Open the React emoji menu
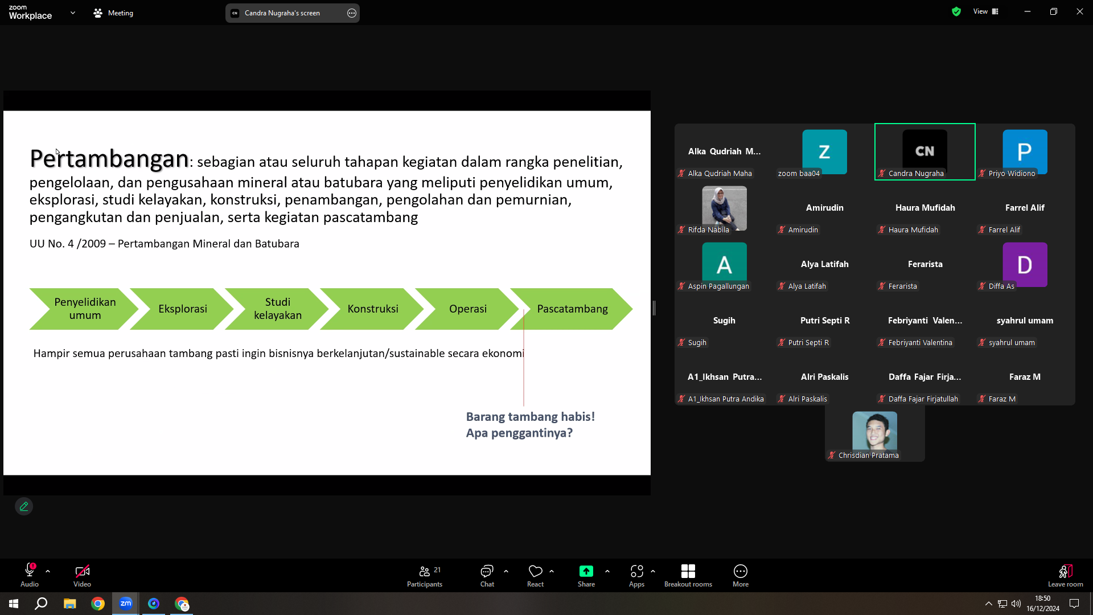Image resolution: width=1093 pixels, height=615 pixels. tap(535, 575)
